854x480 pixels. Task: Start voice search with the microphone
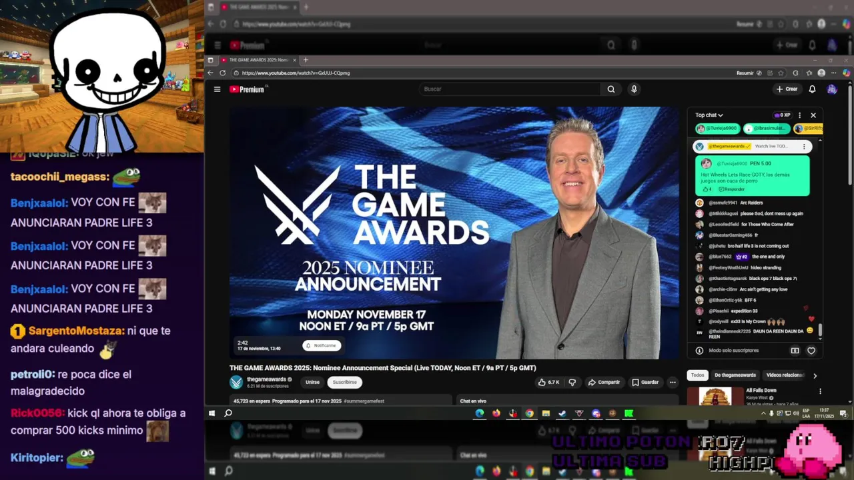click(x=634, y=89)
